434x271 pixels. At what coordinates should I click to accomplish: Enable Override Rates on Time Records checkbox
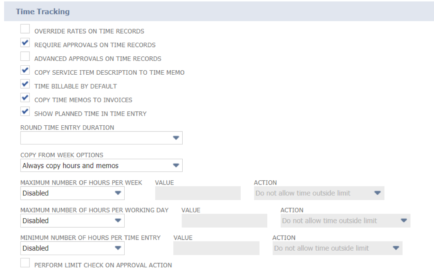[x=25, y=29]
